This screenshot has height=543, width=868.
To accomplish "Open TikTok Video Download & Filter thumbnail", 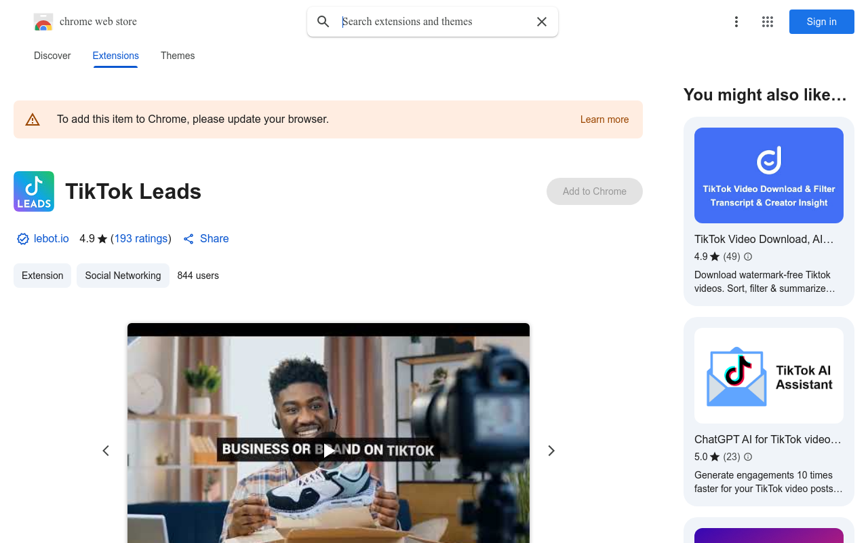I will click(769, 175).
